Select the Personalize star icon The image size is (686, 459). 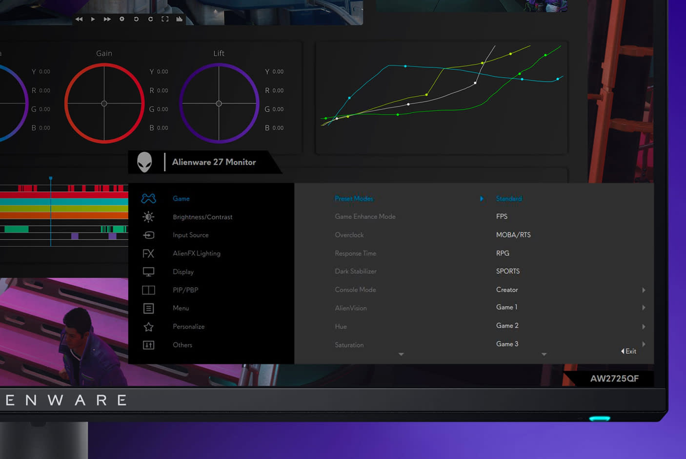[x=148, y=327]
